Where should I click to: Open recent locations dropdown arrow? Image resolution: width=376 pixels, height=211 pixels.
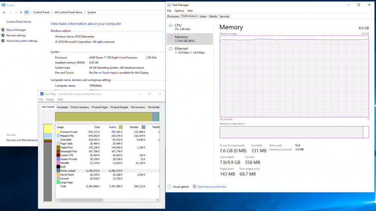(16, 12)
